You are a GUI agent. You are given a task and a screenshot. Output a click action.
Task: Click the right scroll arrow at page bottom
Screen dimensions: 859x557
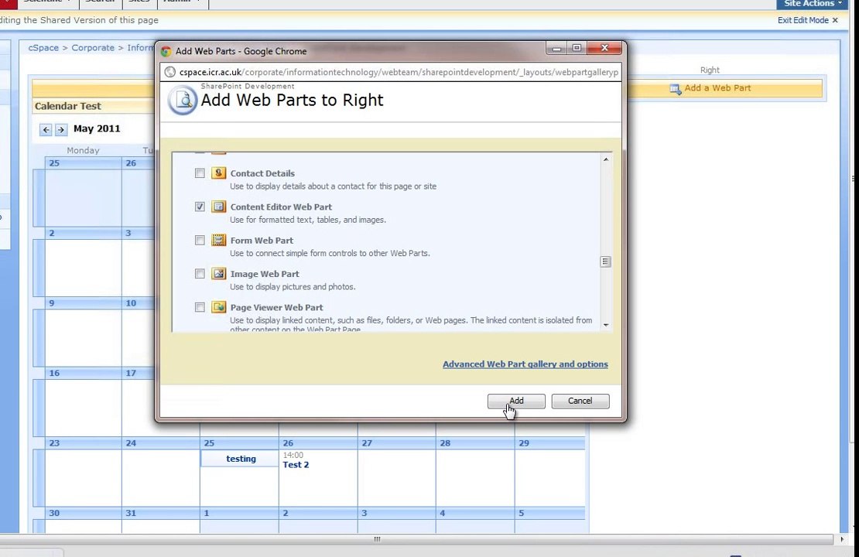(842, 539)
